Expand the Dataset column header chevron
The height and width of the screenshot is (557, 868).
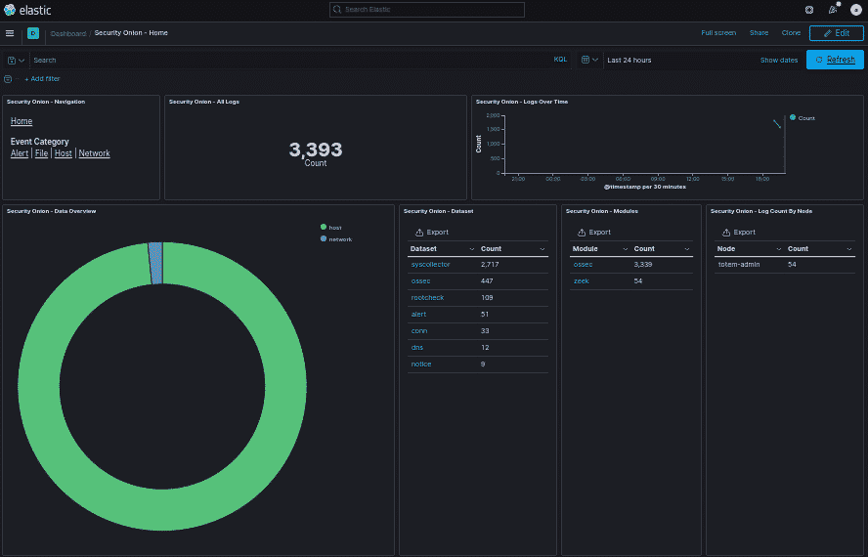472,249
